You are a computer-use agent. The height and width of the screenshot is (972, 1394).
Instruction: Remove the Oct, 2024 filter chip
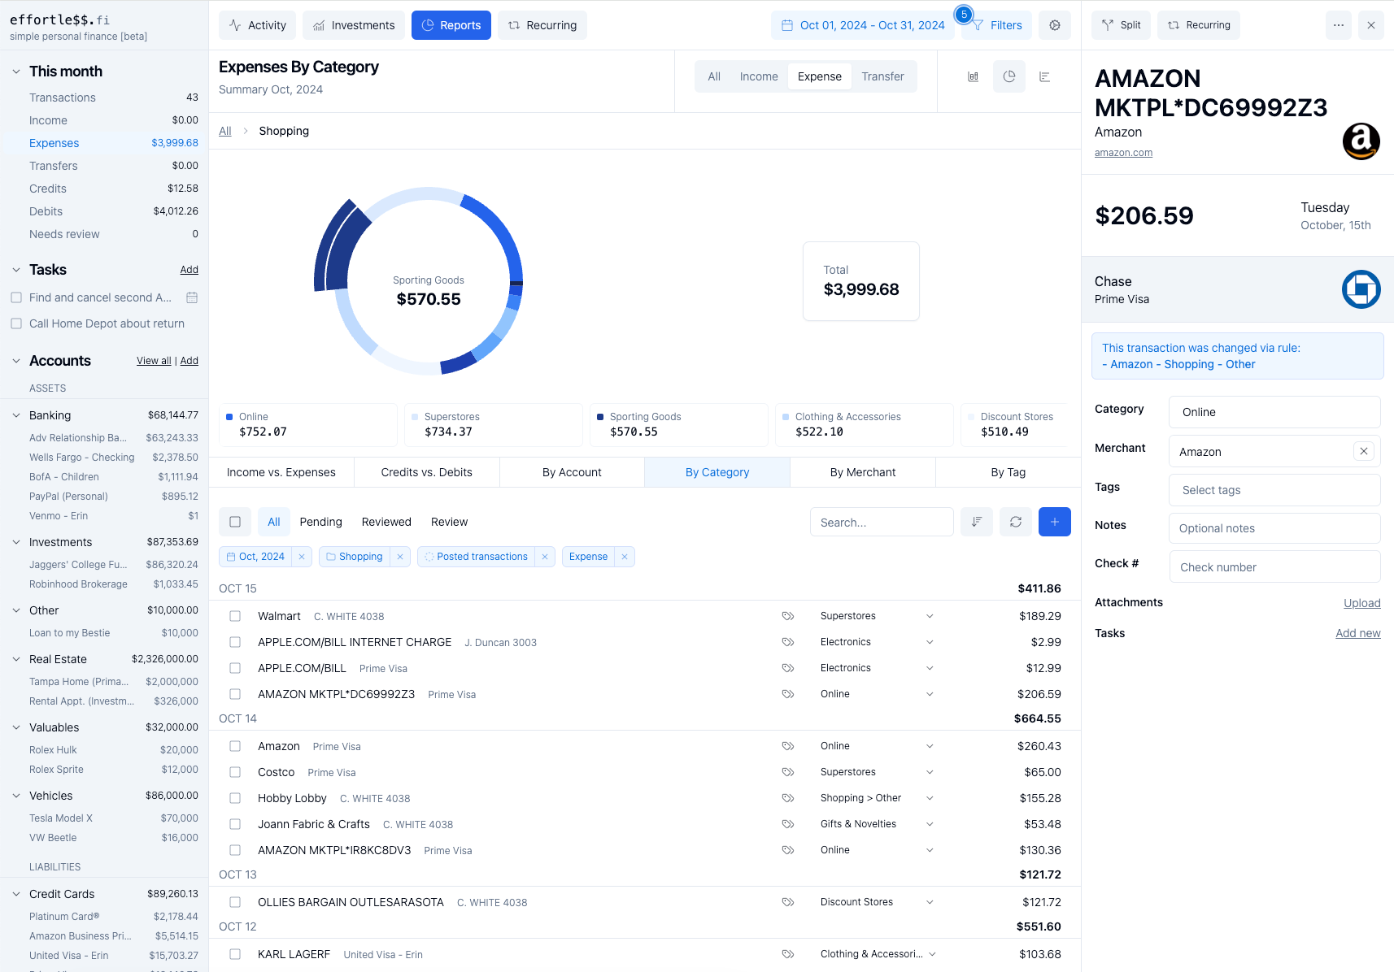tap(302, 557)
